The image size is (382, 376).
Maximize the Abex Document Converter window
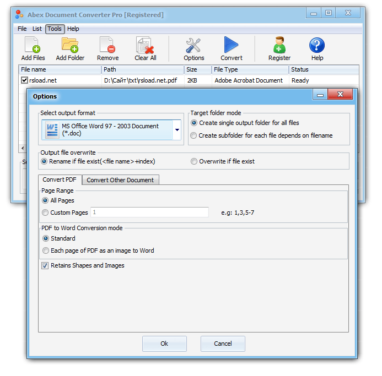329,13
